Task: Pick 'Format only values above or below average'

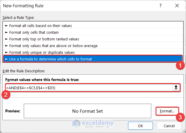Action: [53, 46]
